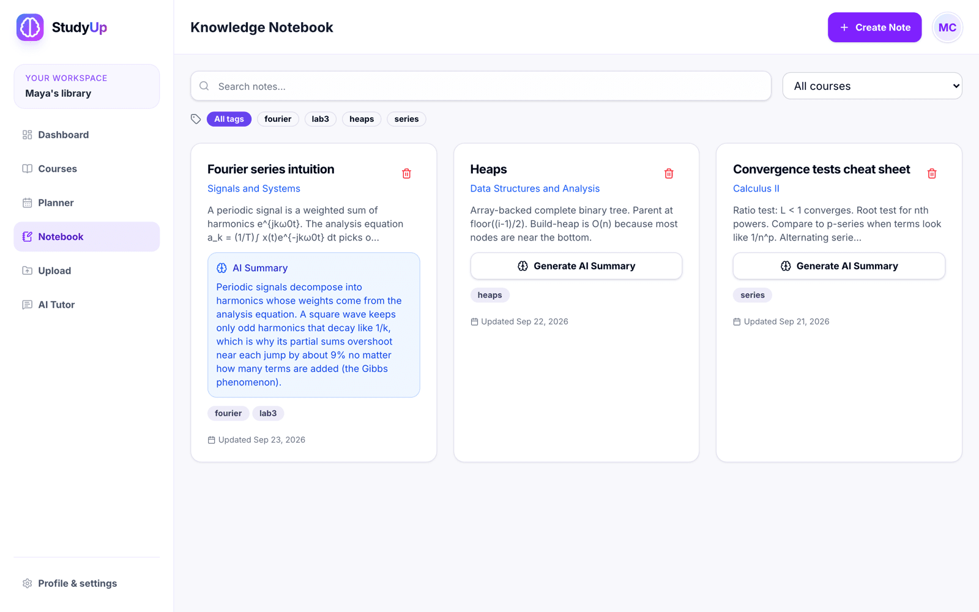This screenshot has height=612, width=979.
Task: Filter notes by lab3 tag chip
Action: (x=320, y=119)
